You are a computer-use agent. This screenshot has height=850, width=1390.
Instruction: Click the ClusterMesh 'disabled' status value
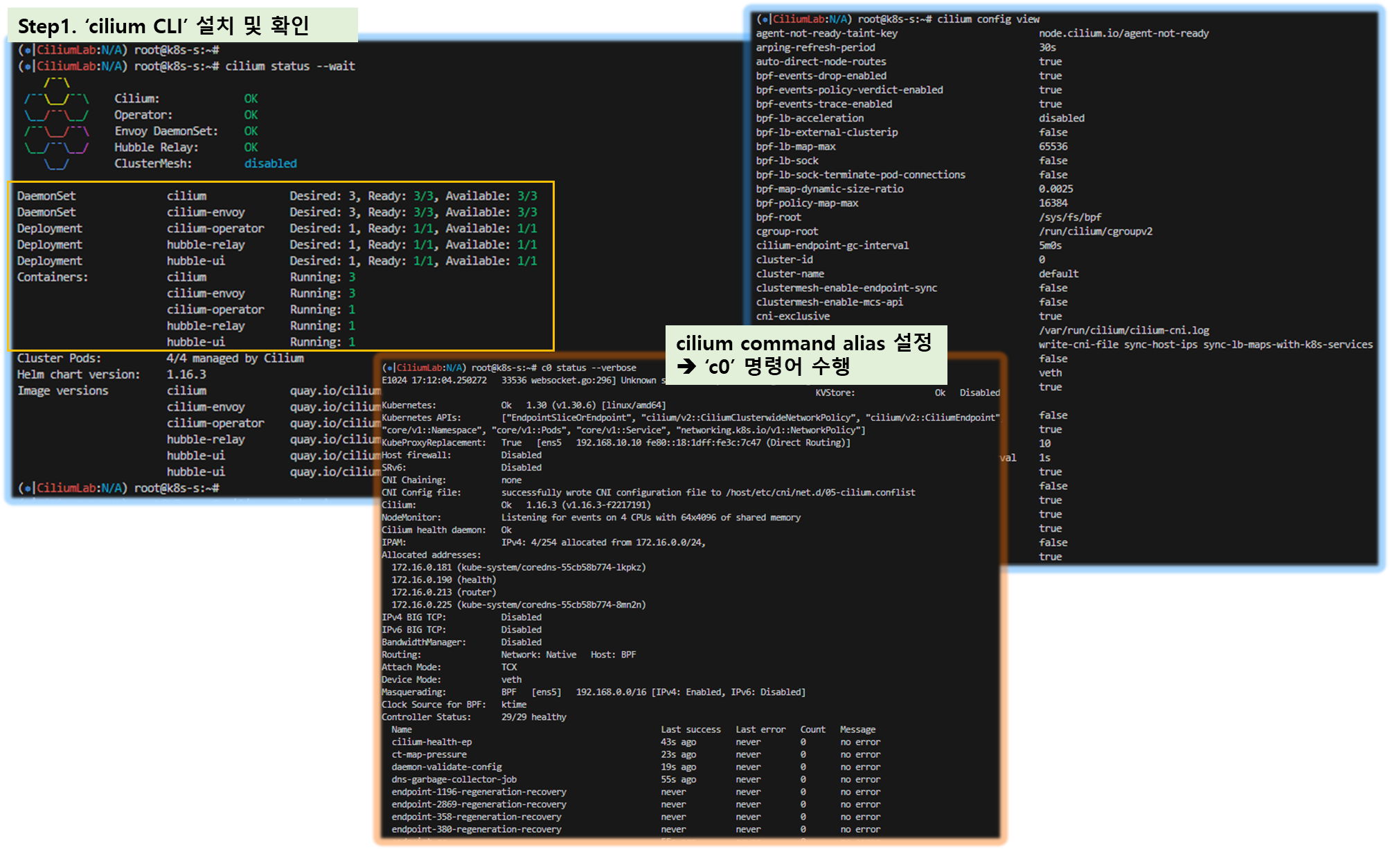270,163
